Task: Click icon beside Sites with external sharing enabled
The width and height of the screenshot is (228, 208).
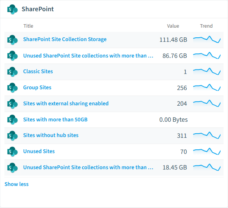Action: 13,104
